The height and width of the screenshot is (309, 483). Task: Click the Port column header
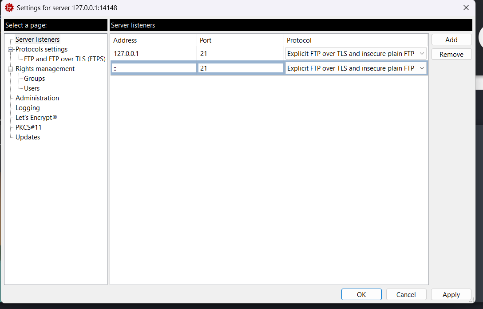(240, 40)
